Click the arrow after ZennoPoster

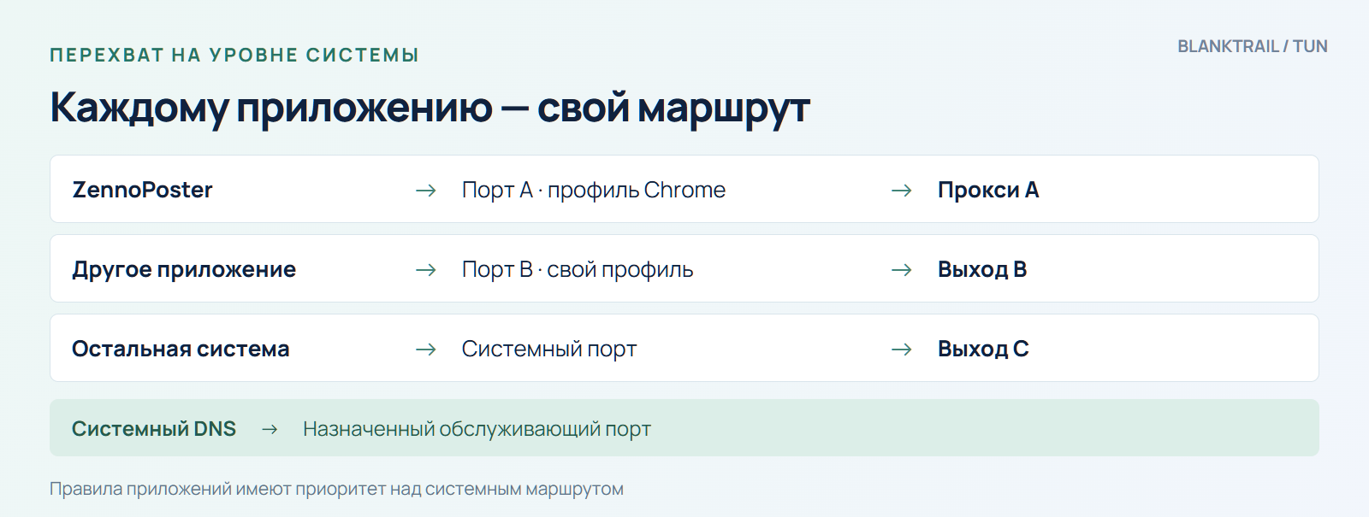pos(425,191)
